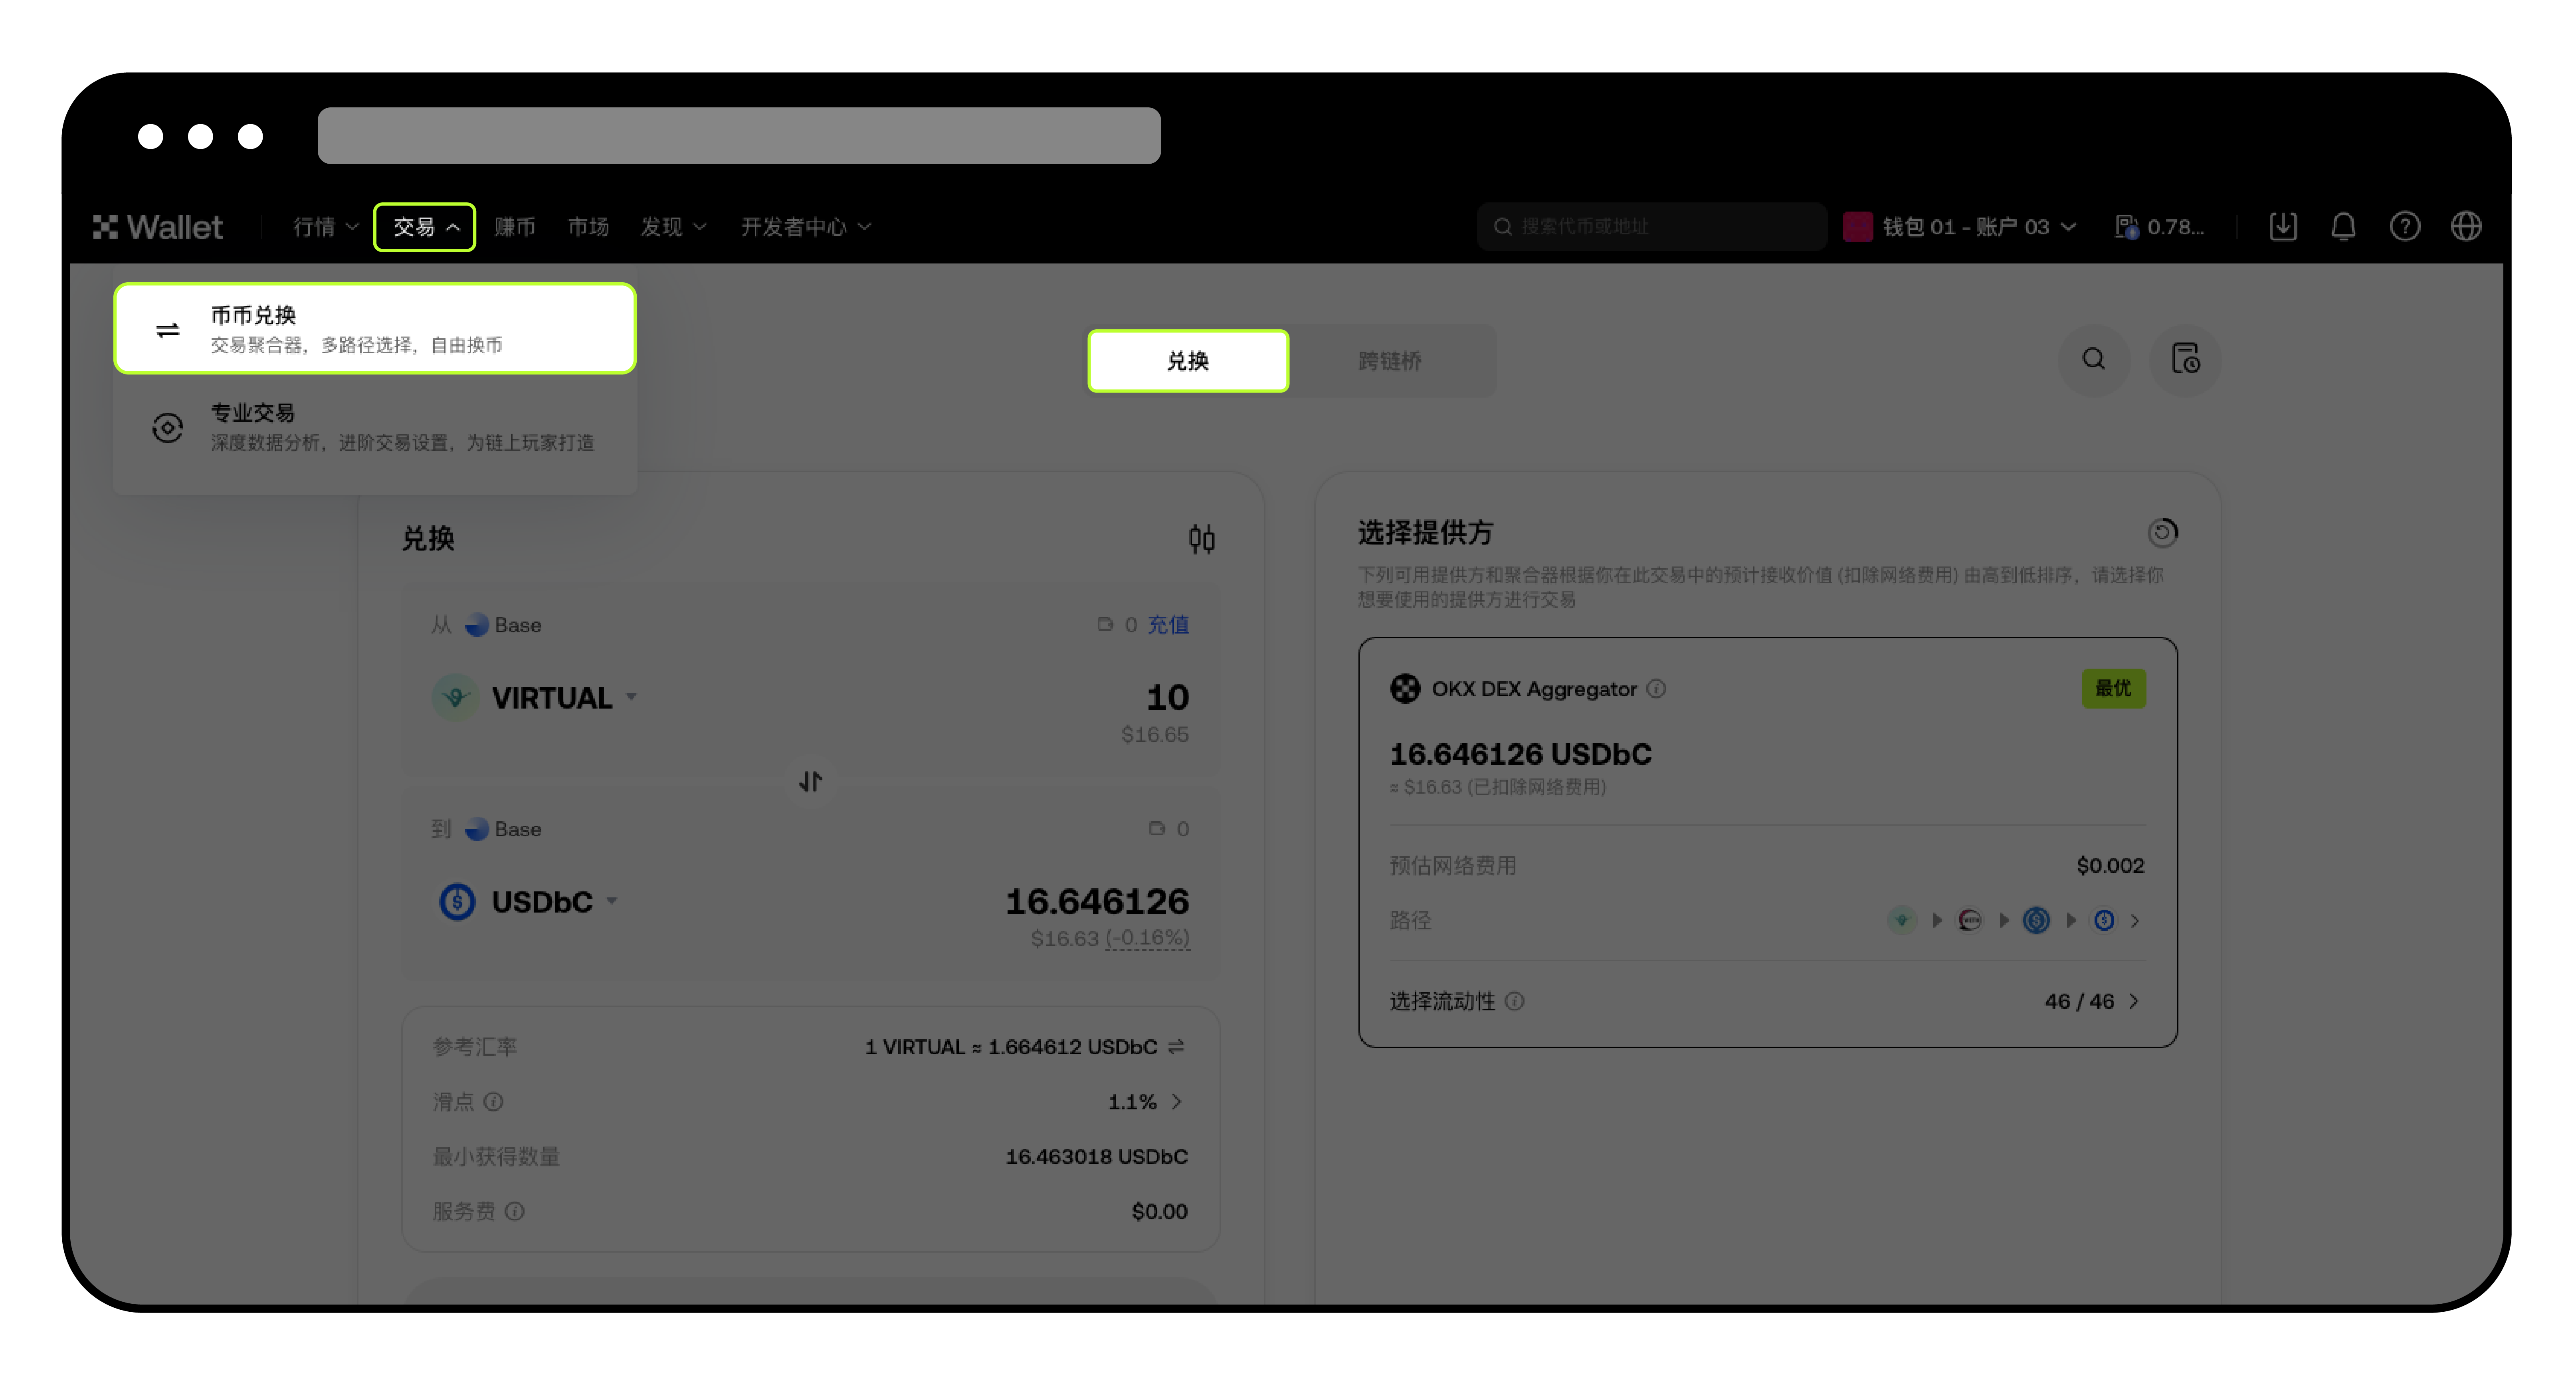Expand the 发现 dropdown

(673, 227)
